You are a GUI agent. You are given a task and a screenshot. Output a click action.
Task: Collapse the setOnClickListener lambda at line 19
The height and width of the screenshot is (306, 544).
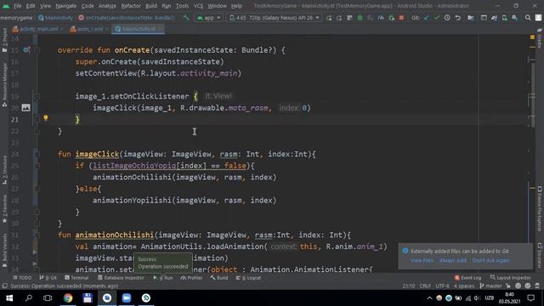coord(37,96)
